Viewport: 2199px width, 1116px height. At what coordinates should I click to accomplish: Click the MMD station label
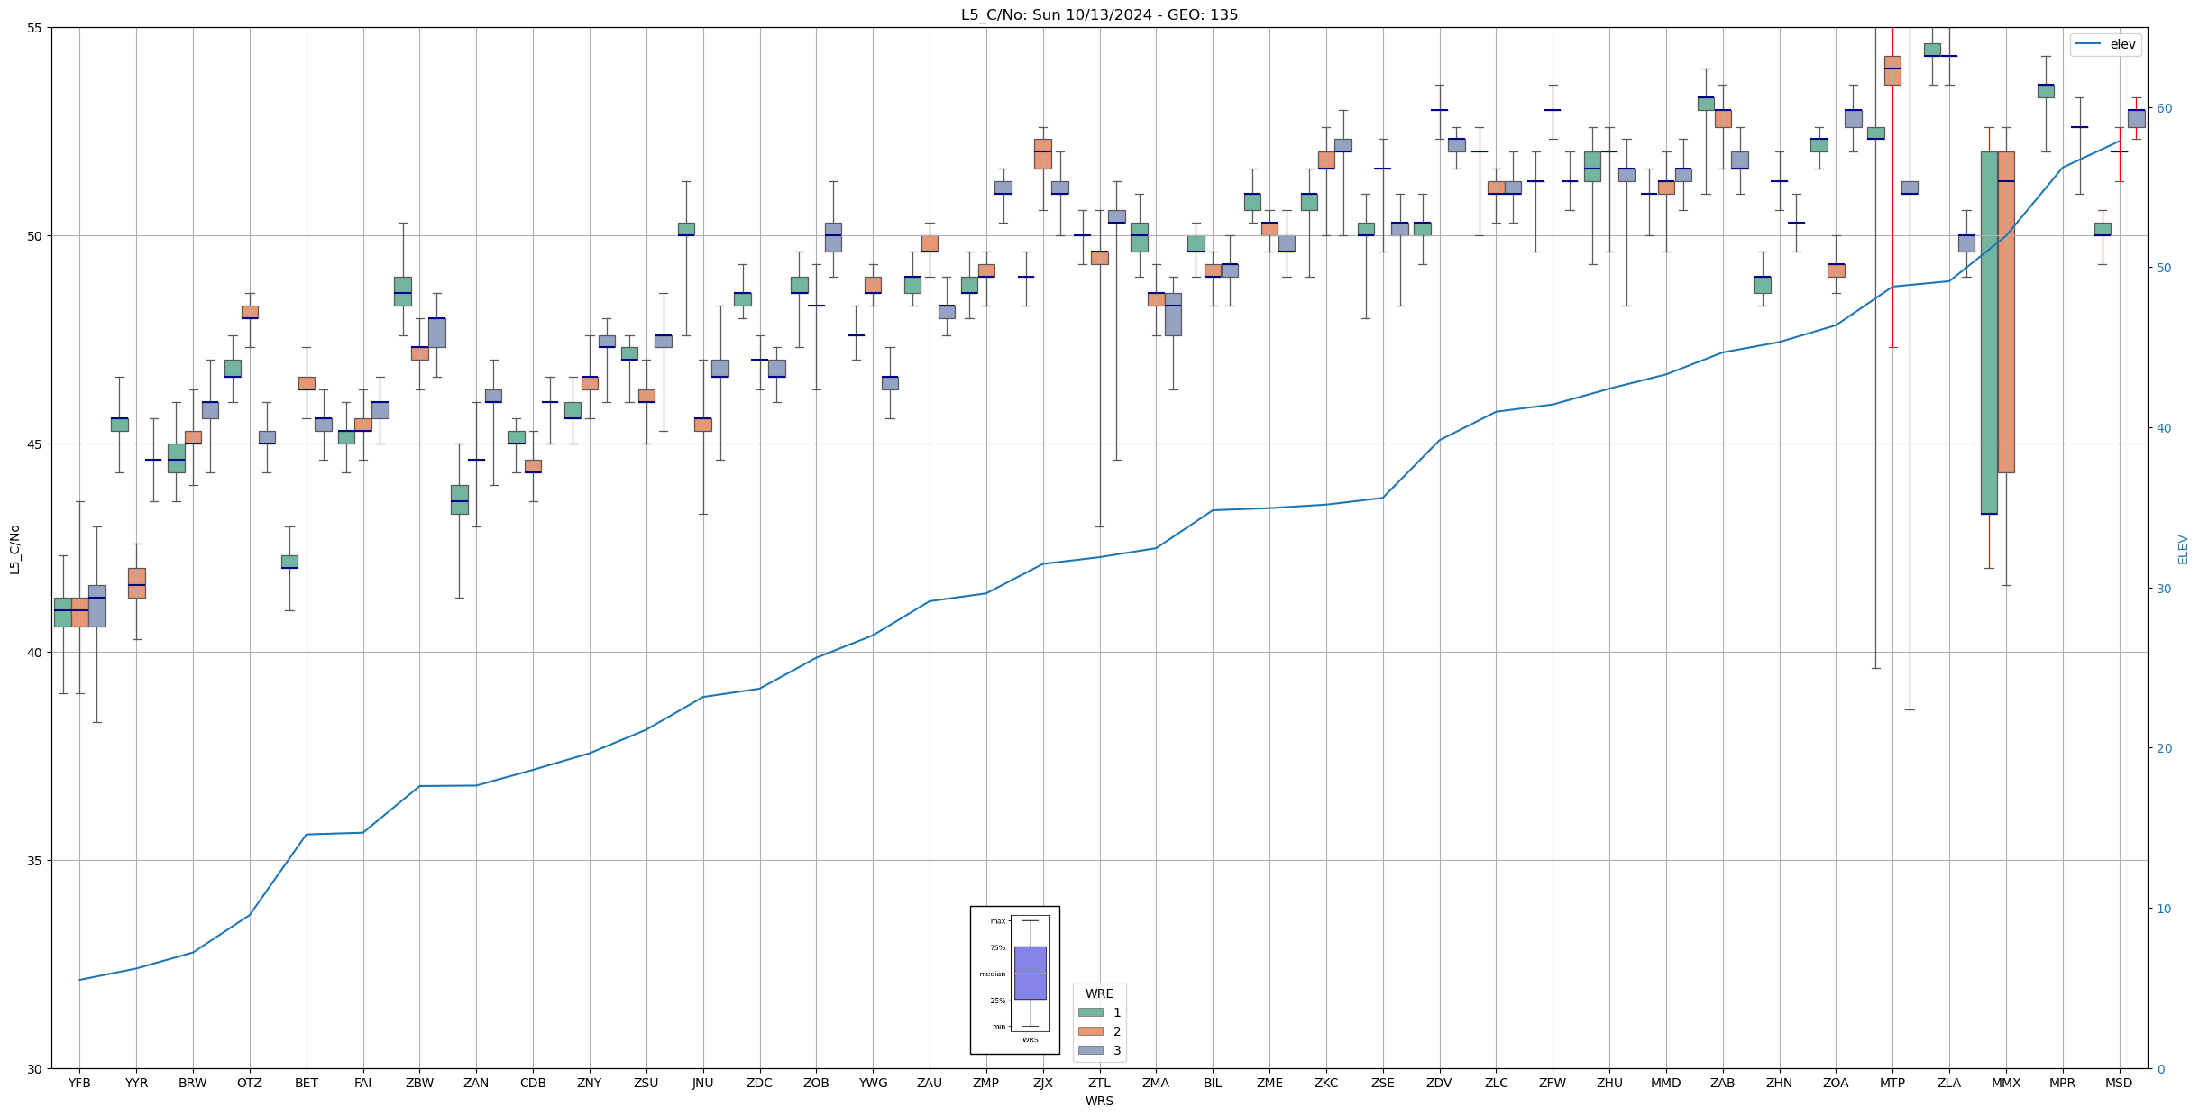(x=1665, y=1083)
